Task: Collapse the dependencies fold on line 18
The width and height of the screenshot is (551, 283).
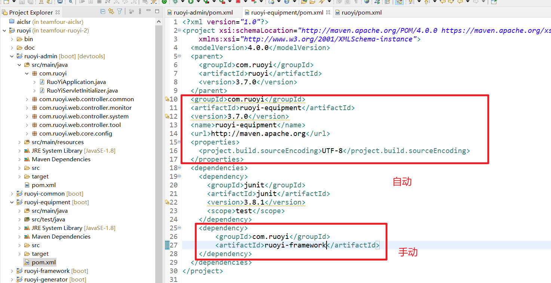Action: tap(179, 168)
